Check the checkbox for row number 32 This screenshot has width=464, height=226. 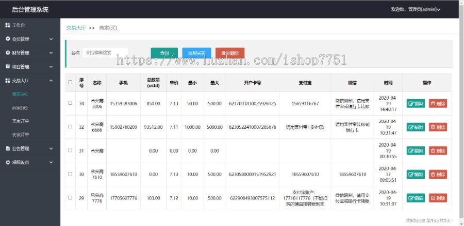pyautogui.click(x=70, y=127)
